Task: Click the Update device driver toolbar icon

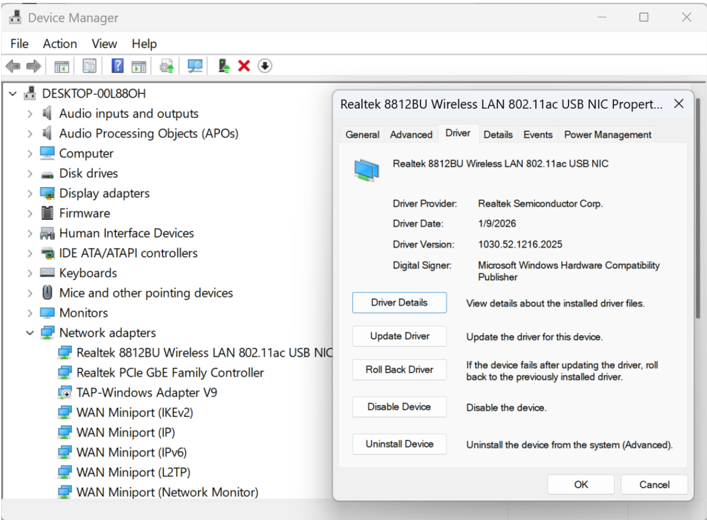Action: click(x=167, y=66)
